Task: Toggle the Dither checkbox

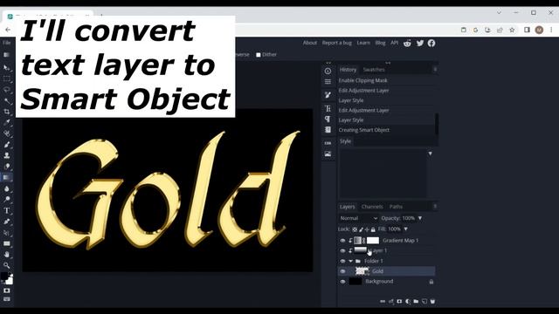Action: pyautogui.click(x=259, y=55)
